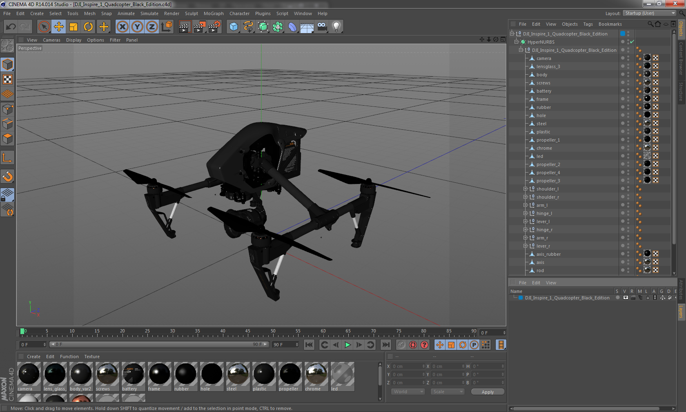Activate the Scale tool
This screenshot has height=412, width=686.
(x=73, y=27)
